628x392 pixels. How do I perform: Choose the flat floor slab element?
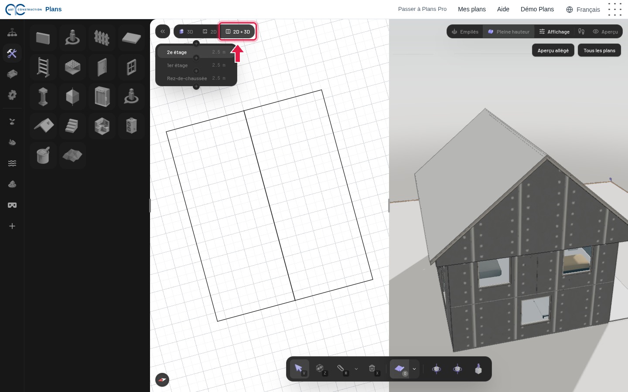[131, 38]
